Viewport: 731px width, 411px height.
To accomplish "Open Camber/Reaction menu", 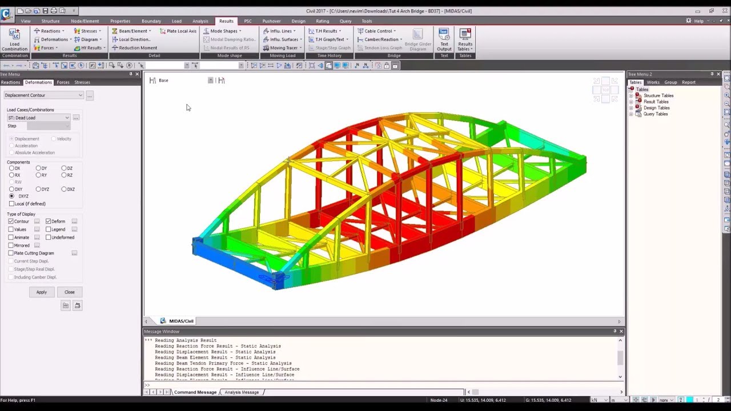I will (380, 39).
